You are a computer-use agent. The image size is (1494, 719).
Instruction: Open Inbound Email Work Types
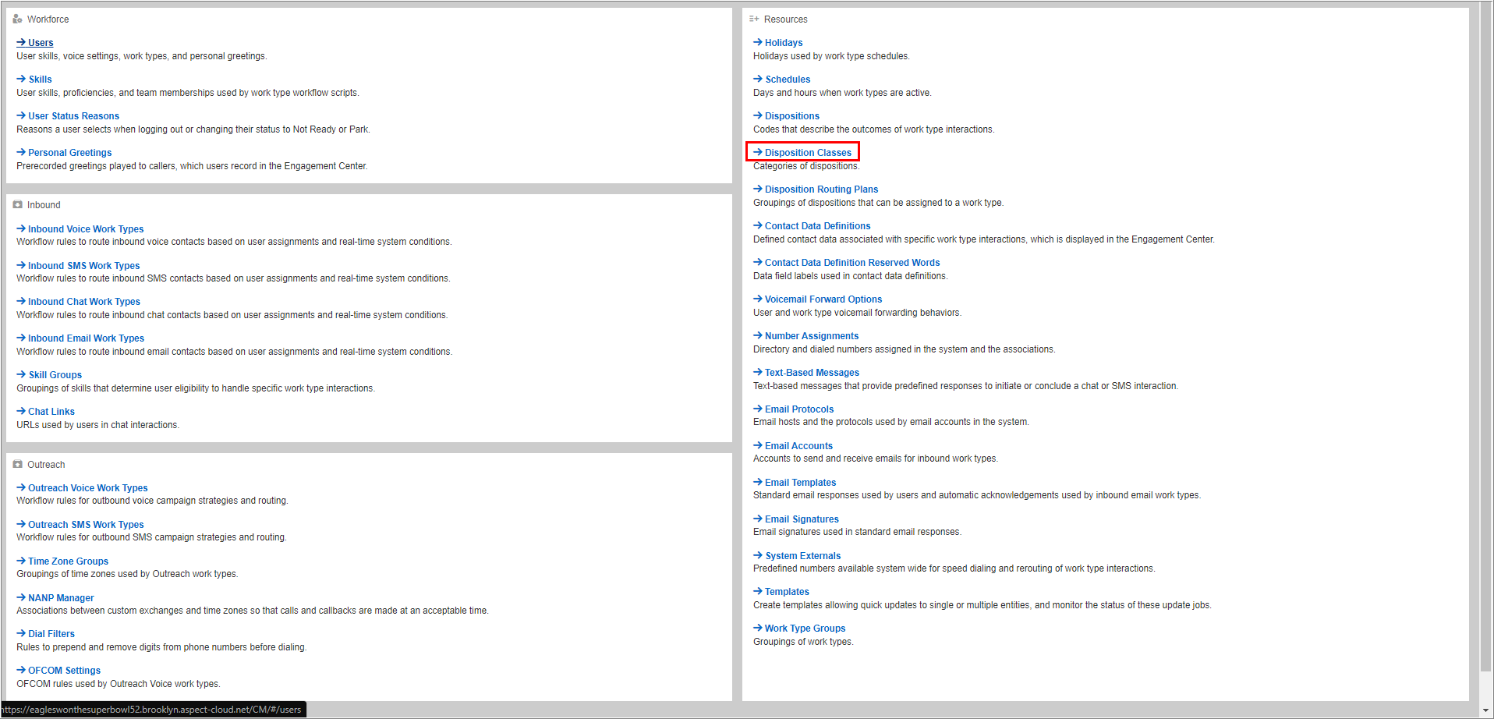(x=86, y=338)
